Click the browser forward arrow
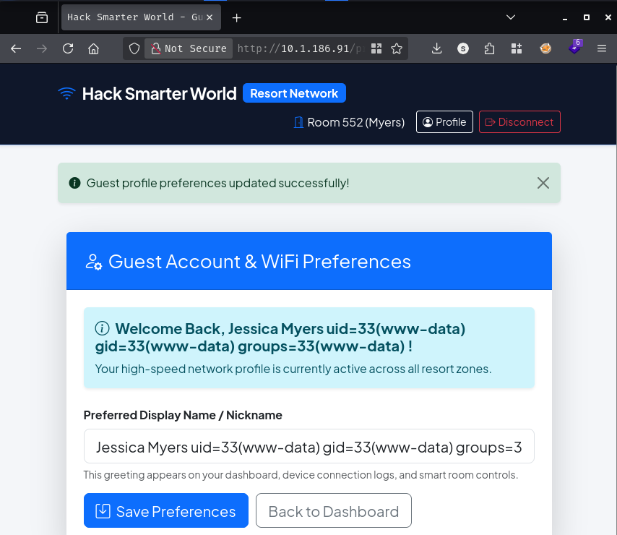617x535 pixels. [x=42, y=49]
